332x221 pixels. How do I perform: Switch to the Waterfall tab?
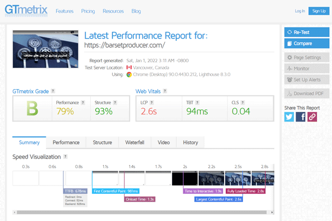[134, 143]
